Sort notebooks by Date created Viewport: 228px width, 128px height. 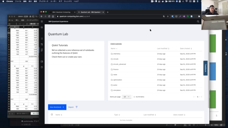click(x=179, y=115)
